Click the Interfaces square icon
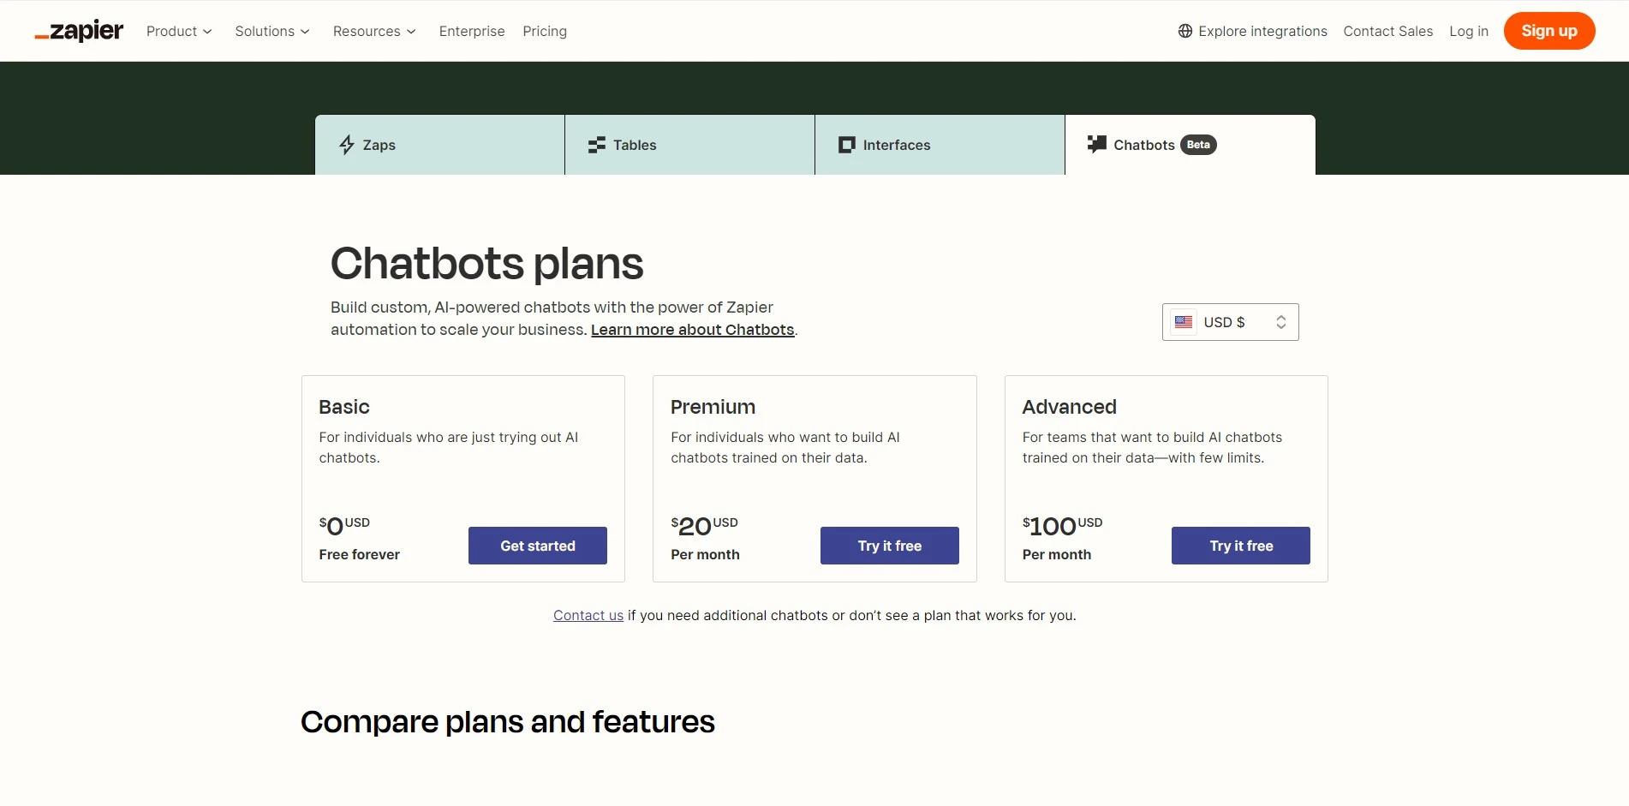The width and height of the screenshot is (1629, 806). (x=847, y=145)
